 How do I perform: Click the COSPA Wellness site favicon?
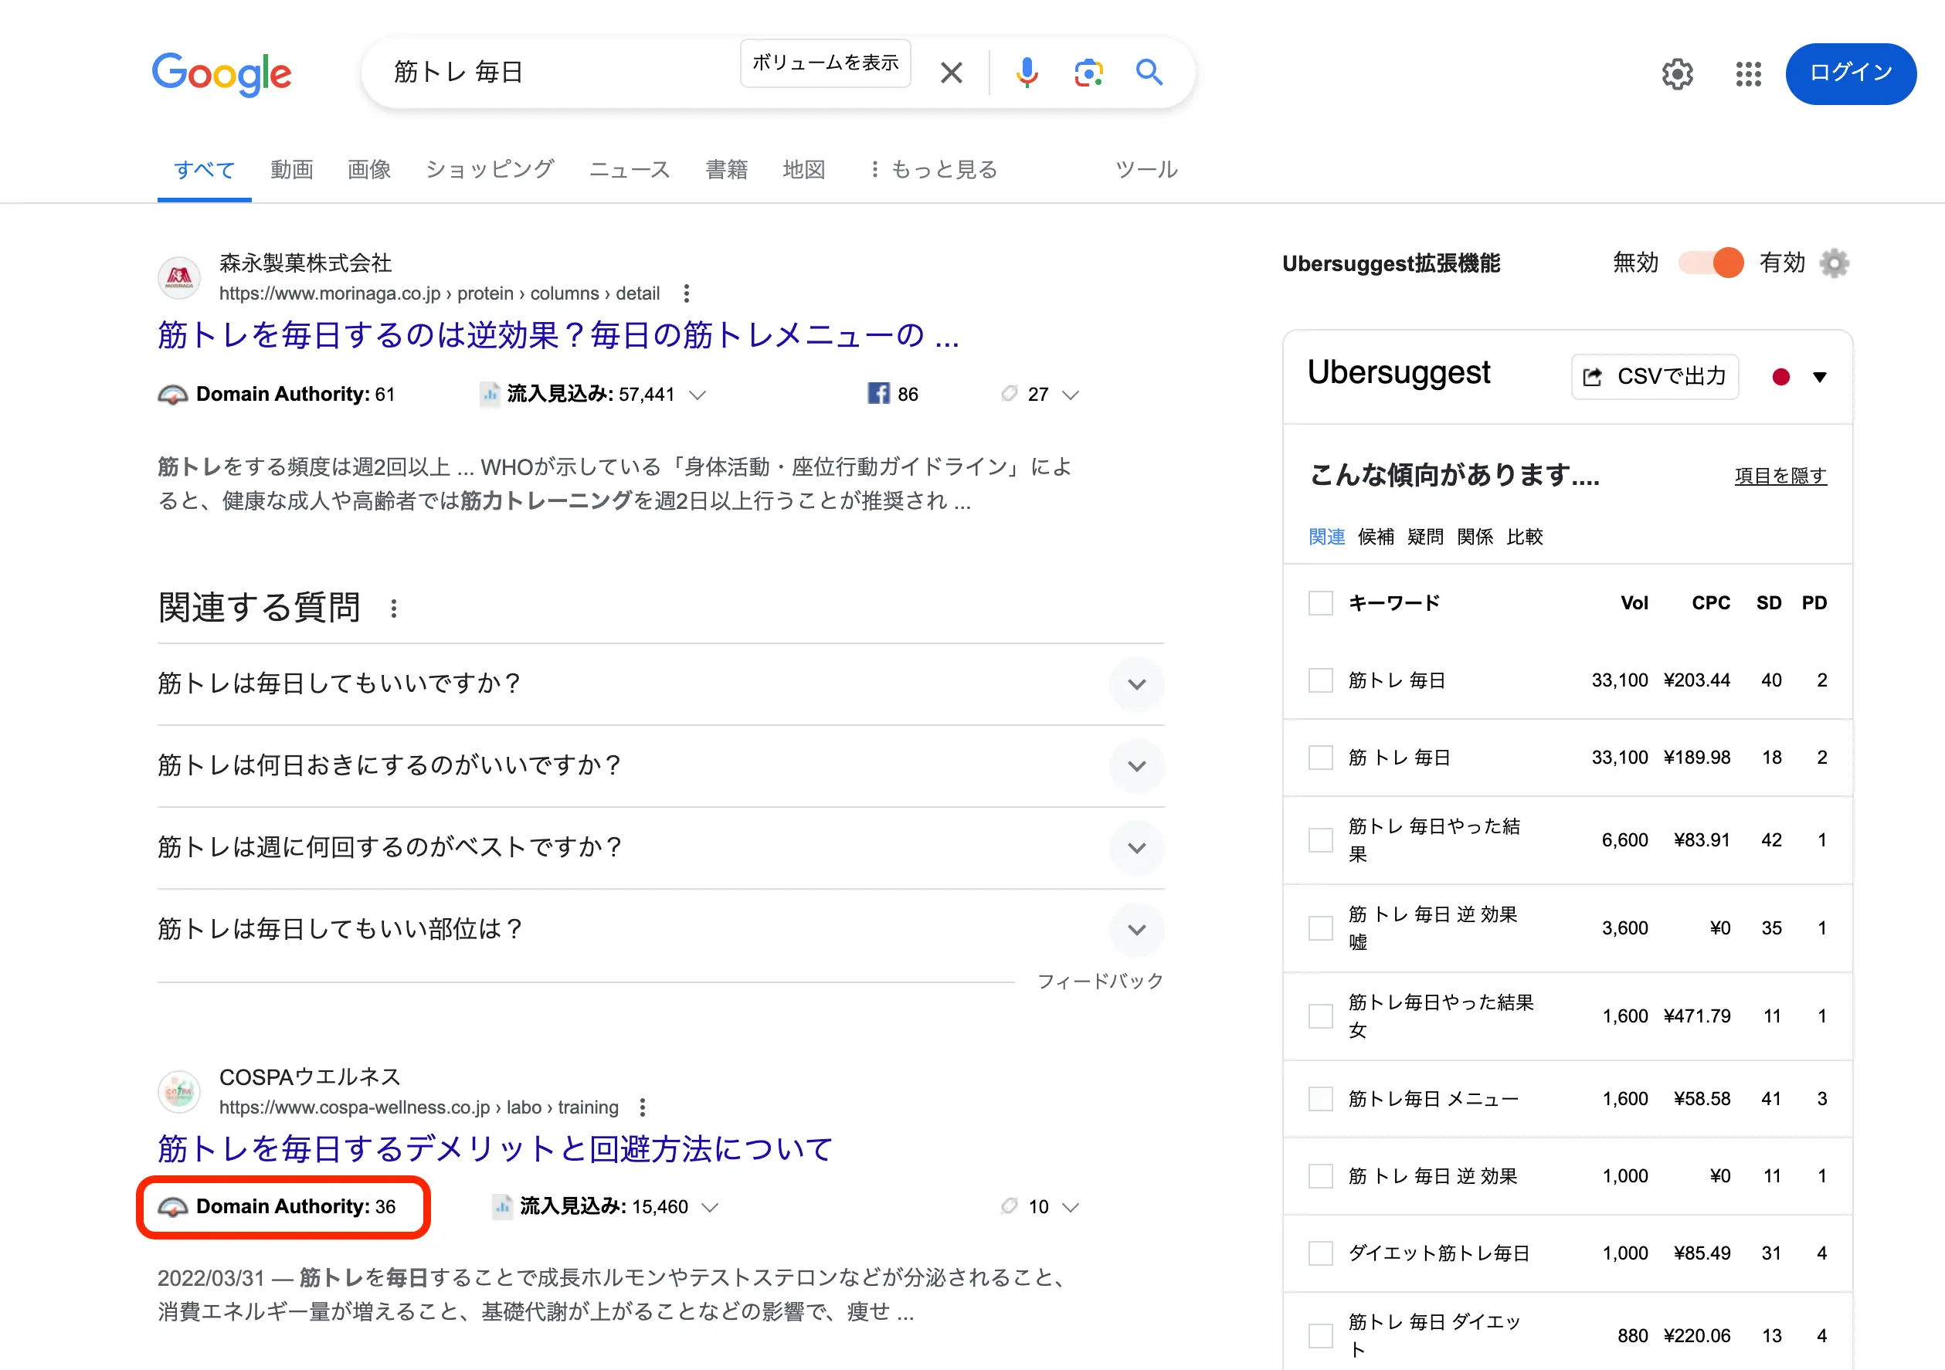point(178,1091)
